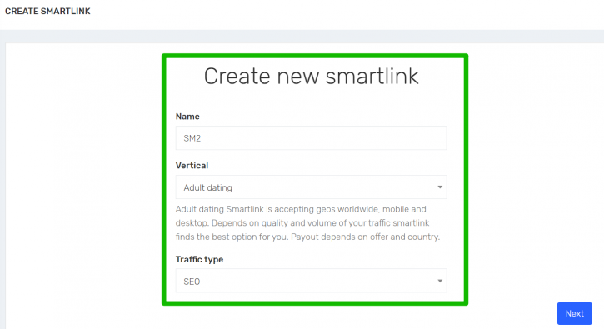Image resolution: width=604 pixels, height=329 pixels.
Task: Select the SM2 text in Name box
Action: 192,138
